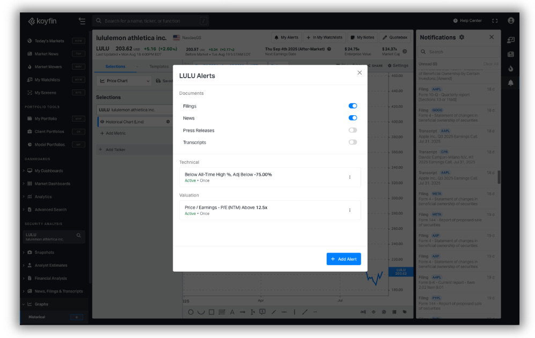This screenshot has width=535, height=338.
Task: Open the flame icon in right rail
Action: point(511,69)
